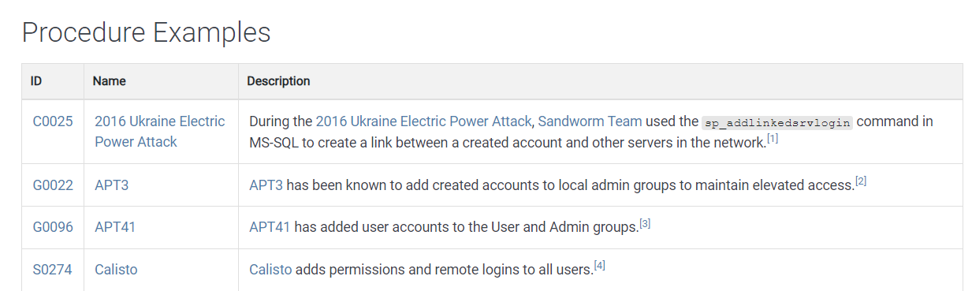Open APT3 link in Description column
This screenshot has height=291, width=972.
click(266, 185)
